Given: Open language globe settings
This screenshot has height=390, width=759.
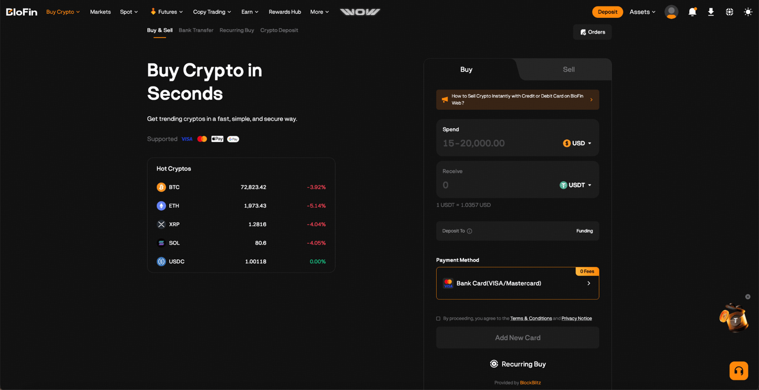Looking at the screenshot, I should click(x=729, y=12).
